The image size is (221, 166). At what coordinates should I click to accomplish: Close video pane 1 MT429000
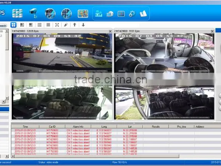[x=110, y=31]
